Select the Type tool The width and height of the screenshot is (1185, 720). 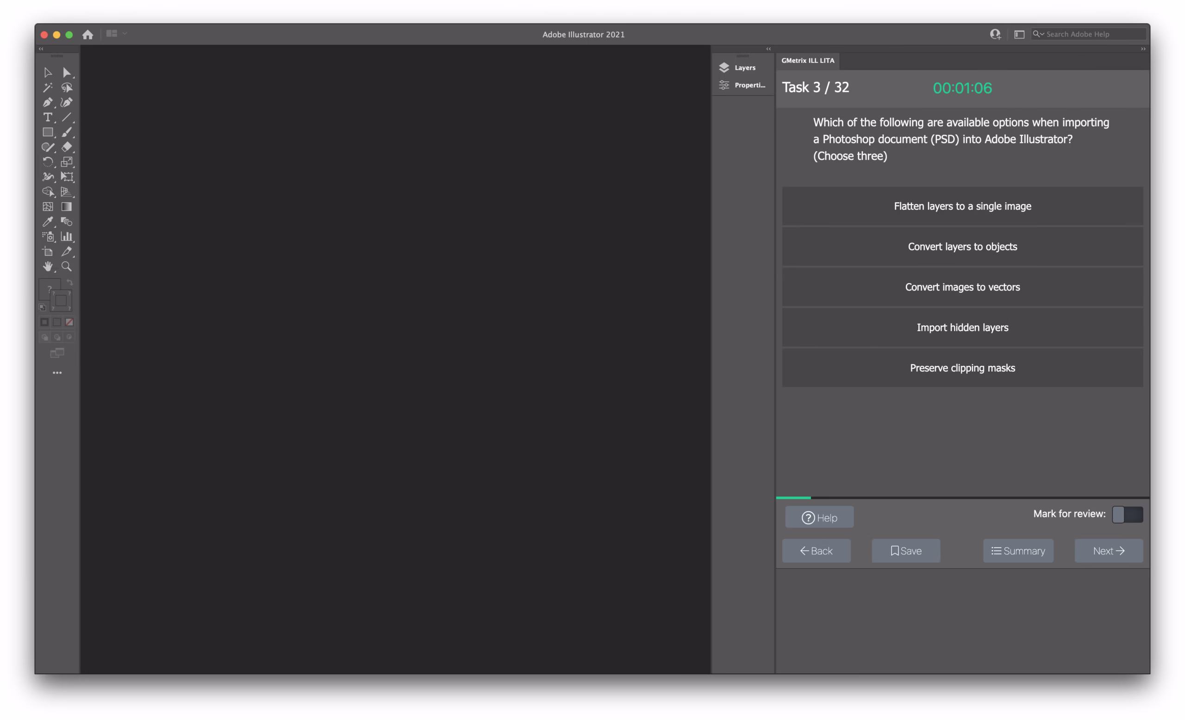point(47,117)
